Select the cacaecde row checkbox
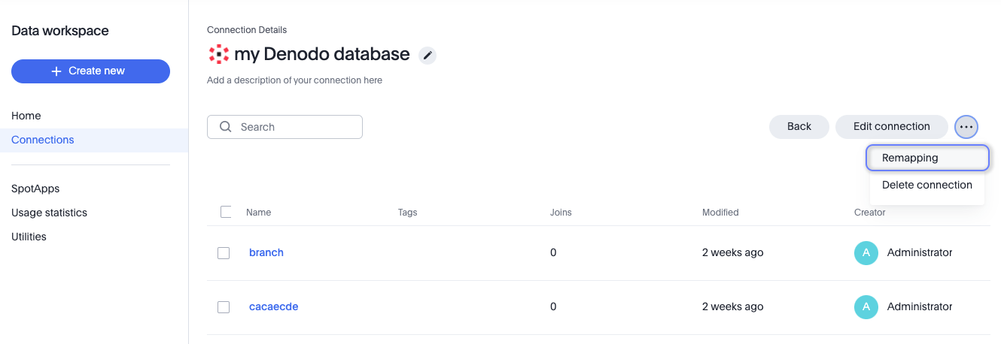 tap(224, 307)
